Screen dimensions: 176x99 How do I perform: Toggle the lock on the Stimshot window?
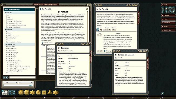click(x=82, y=44)
